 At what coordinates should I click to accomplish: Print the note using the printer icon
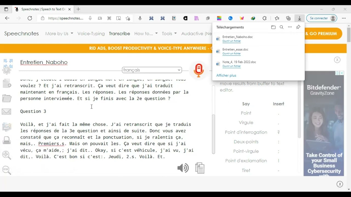(7, 140)
